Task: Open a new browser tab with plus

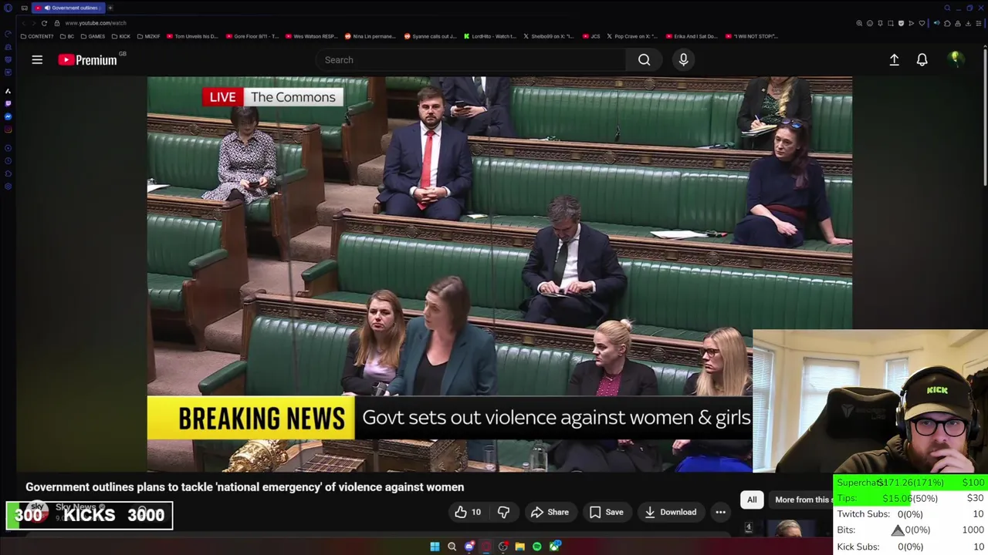Action: pyautogui.click(x=110, y=8)
